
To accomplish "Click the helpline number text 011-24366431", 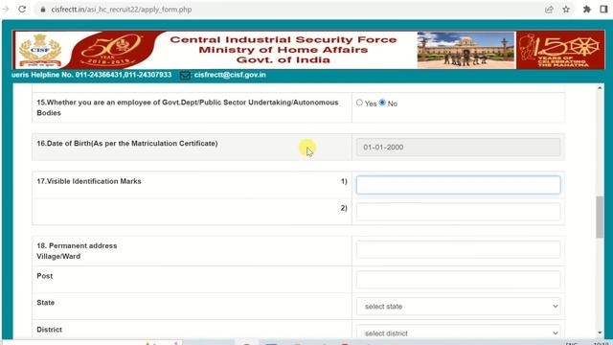I will 99,75.
